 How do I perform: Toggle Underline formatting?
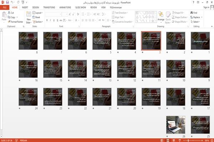[x=54, y=20]
